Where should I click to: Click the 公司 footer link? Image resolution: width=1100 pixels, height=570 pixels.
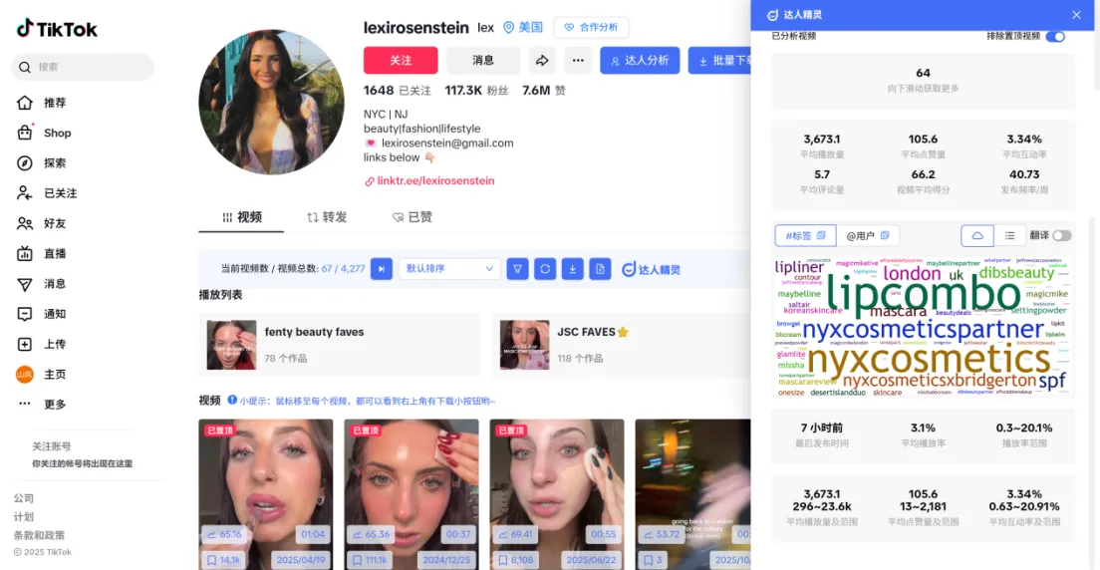coord(24,498)
